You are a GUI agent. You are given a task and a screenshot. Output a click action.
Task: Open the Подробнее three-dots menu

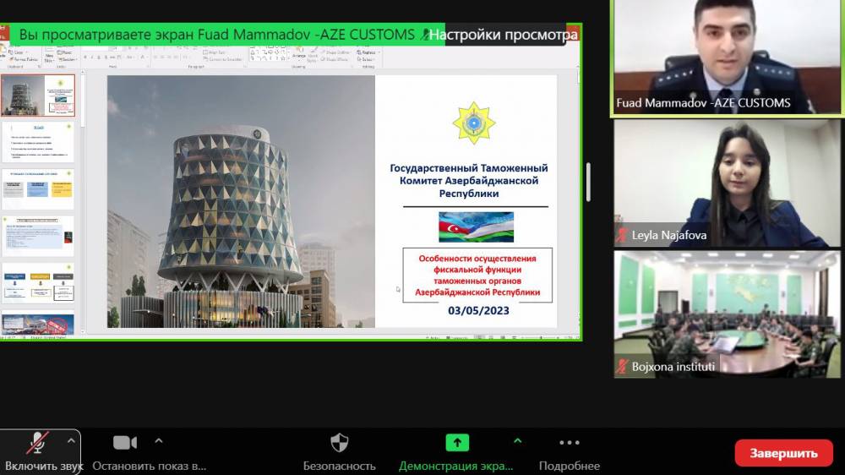569,443
